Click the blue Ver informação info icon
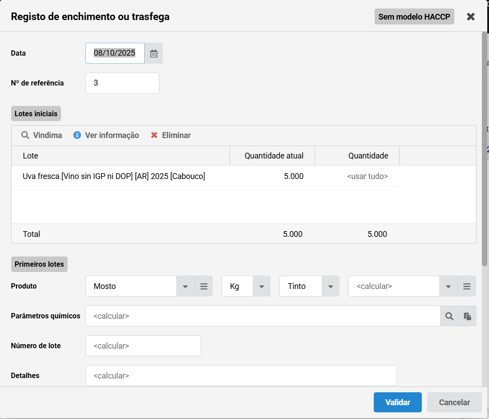Screen dimensions: 489x419 (77, 135)
